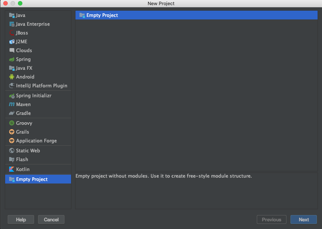This screenshot has height=229, width=322.
Task: Click the Clouds speech bubble icon
Action: (12, 50)
